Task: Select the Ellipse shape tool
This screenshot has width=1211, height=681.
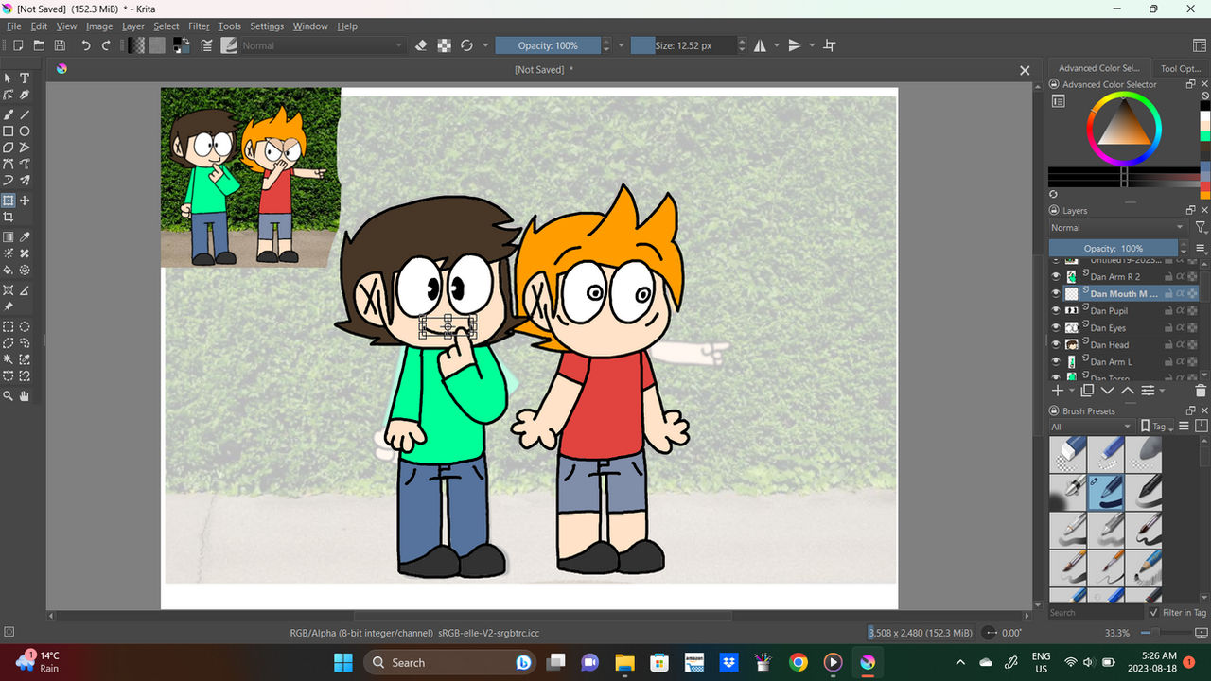Action: coord(25,131)
